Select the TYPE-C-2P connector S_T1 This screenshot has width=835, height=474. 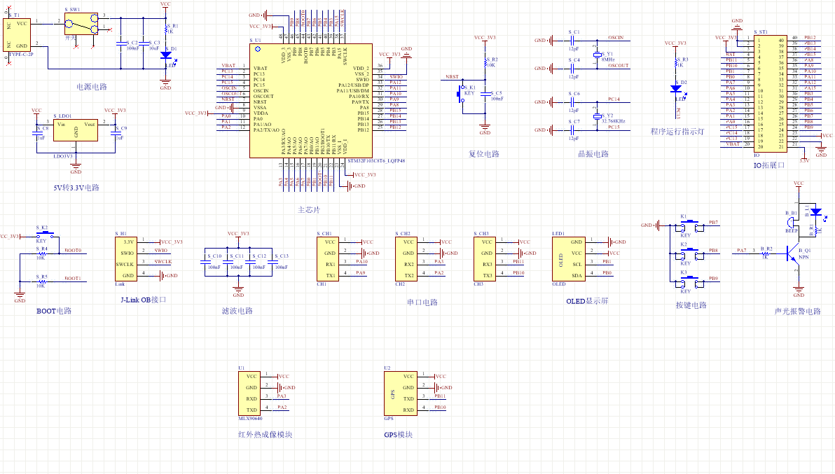tap(17, 35)
